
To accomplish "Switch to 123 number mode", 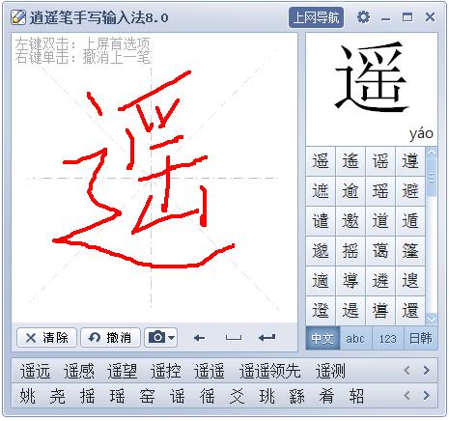I will point(387,338).
